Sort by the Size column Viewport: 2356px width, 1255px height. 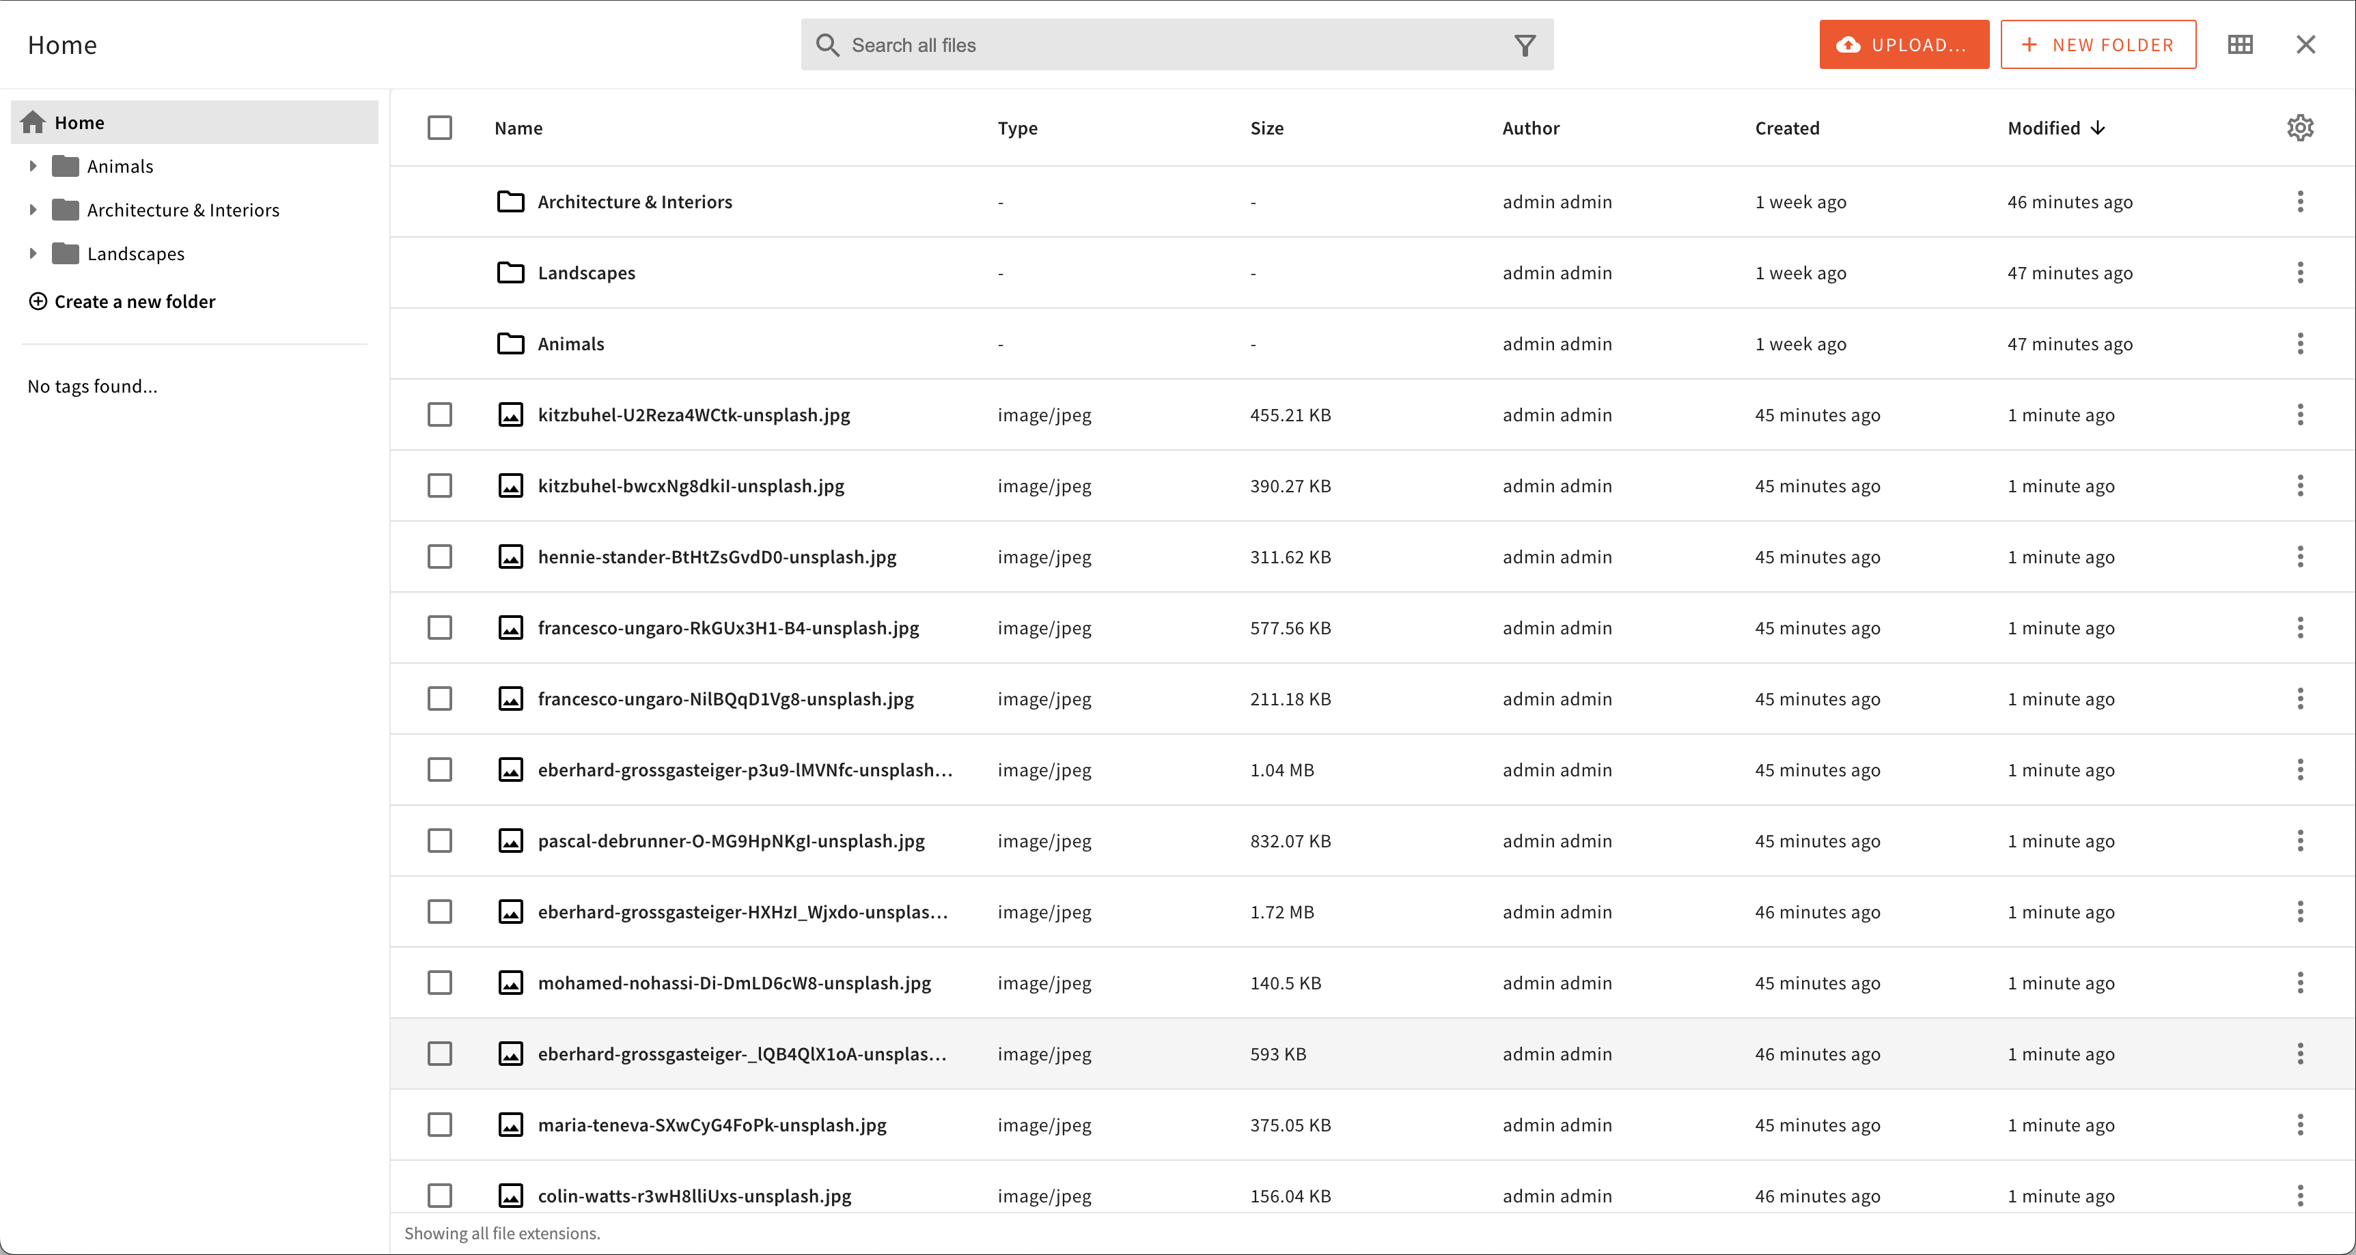click(1268, 128)
